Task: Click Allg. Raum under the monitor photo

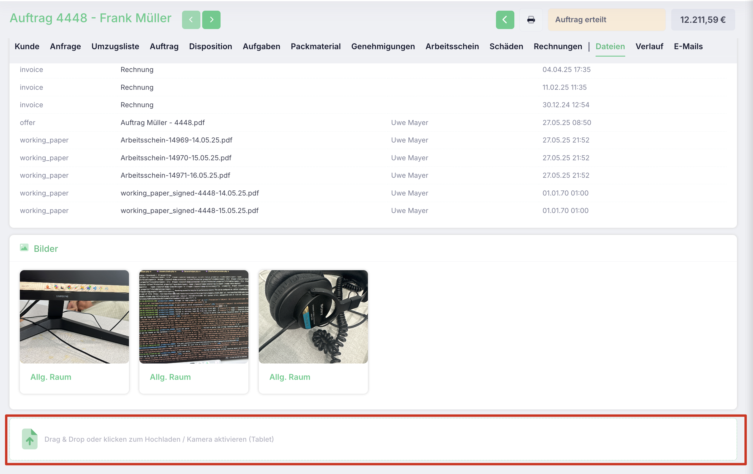Action: [51, 377]
